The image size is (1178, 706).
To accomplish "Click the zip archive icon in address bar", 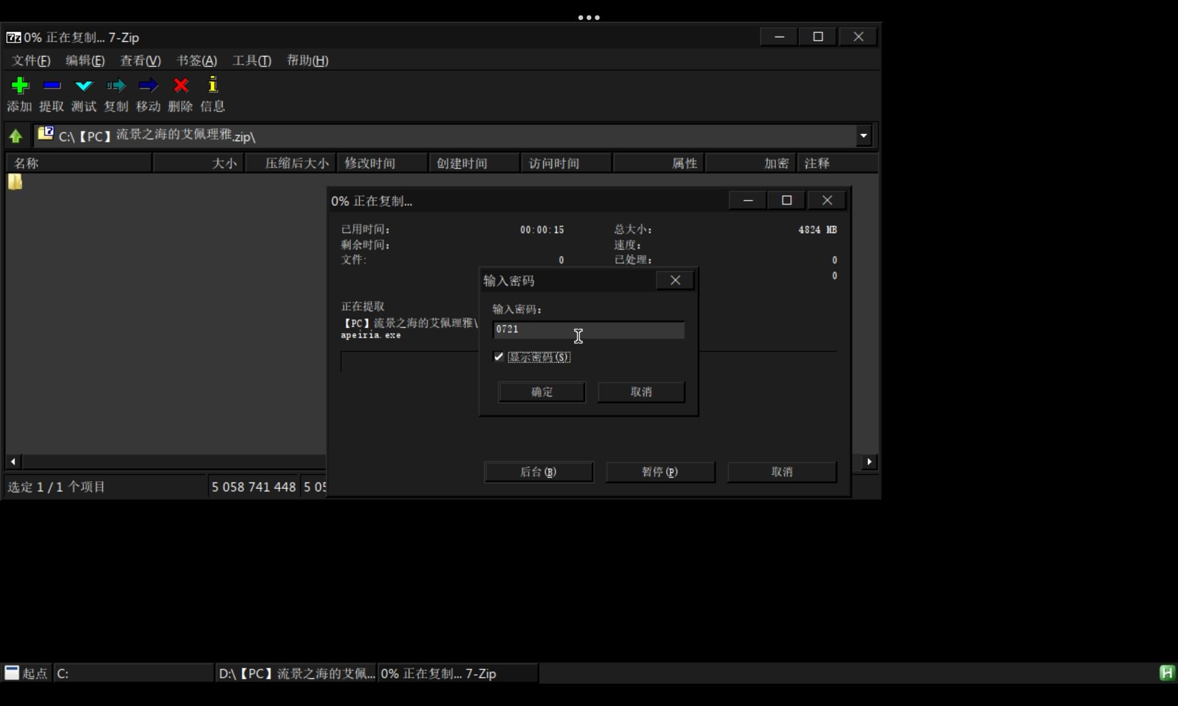I will (x=46, y=134).
